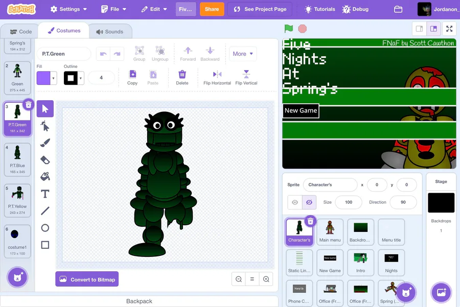460x307 pixels.
Task: Pick the Brush tool
Action: (x=45, y=143)
